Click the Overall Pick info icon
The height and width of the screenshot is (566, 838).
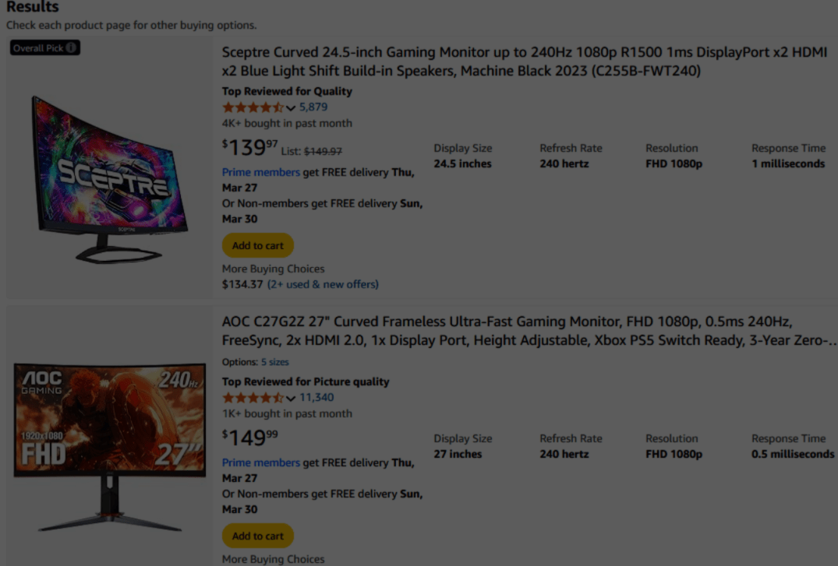pyautogui.click(x=71, y=48)
